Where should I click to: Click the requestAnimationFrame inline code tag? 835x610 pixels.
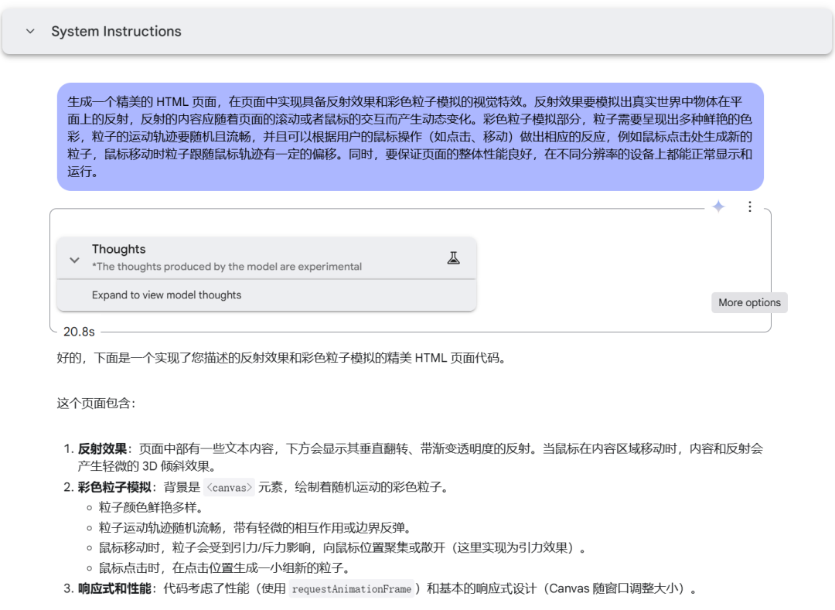pyautogui.click(x=352, y=588)
